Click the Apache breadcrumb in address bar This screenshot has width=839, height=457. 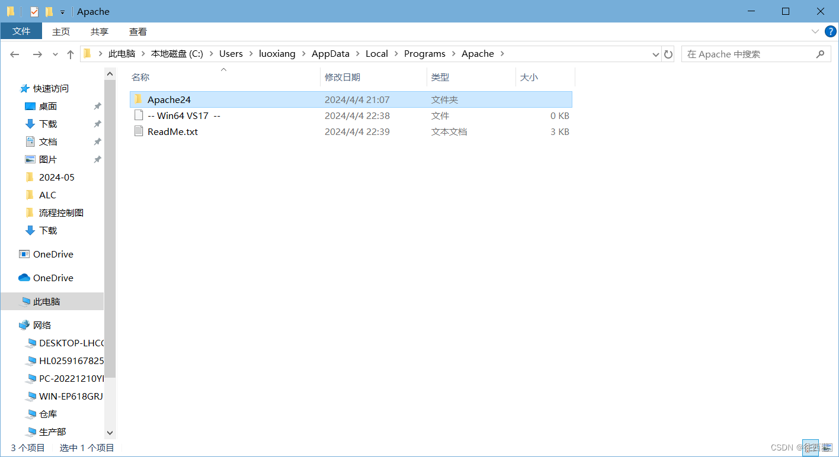(478, 53)
